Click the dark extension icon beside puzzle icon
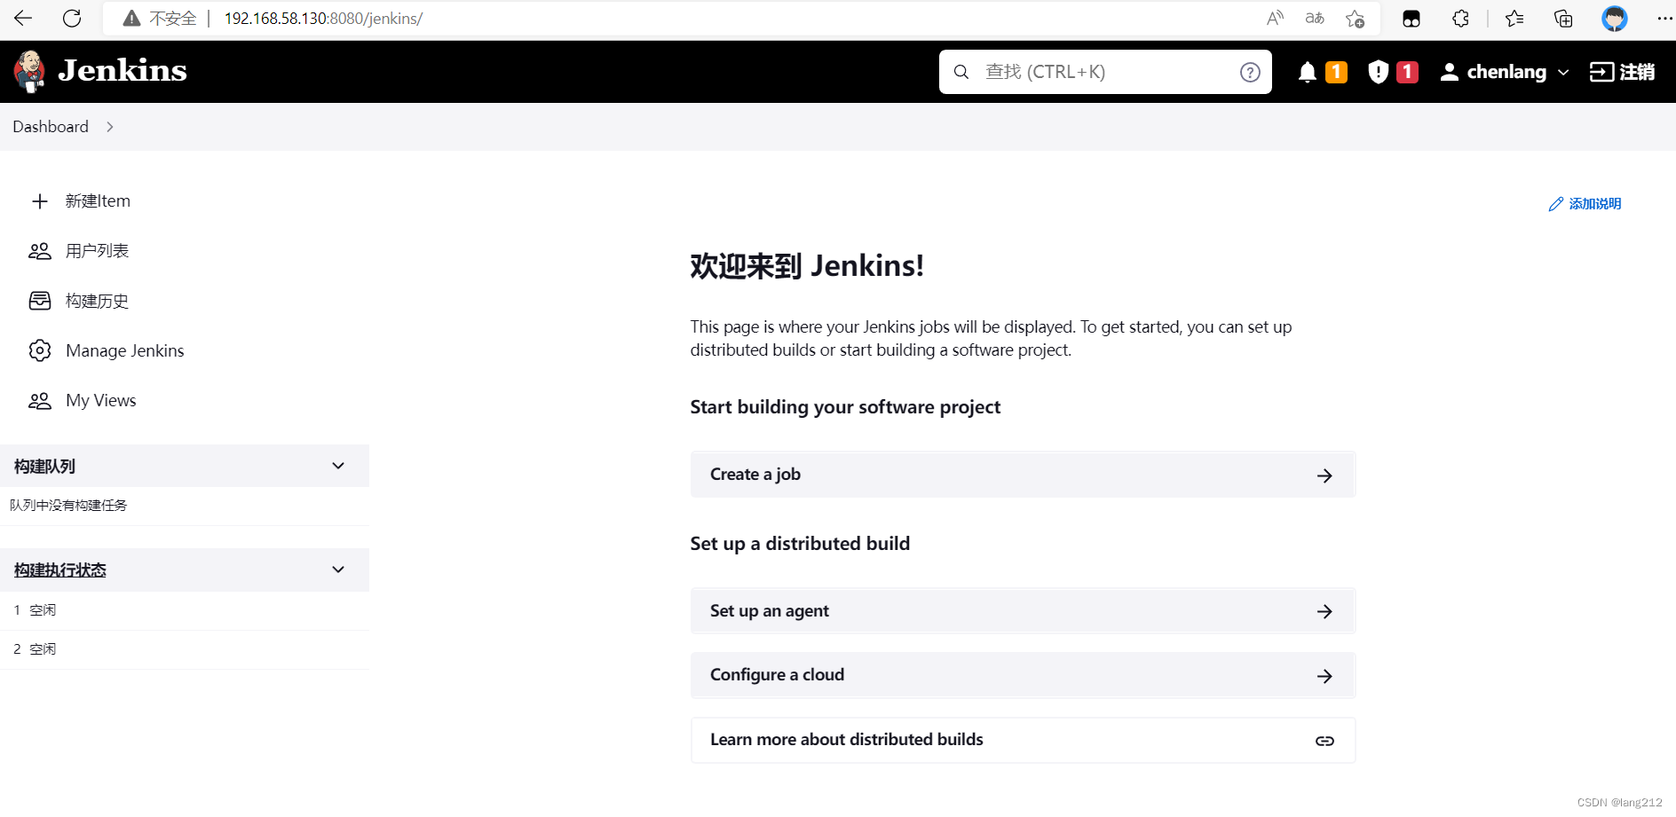Screen dimensions: 1676x817 (x=1411, y=19)
